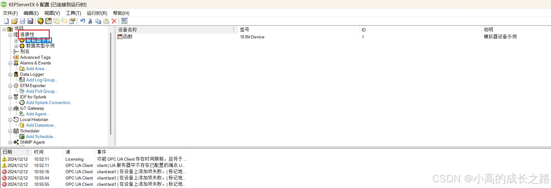The height and width of the screenshot is (188, 551).
Task: Click the New Project toolbar icon
Action: [x=6, y=21]
